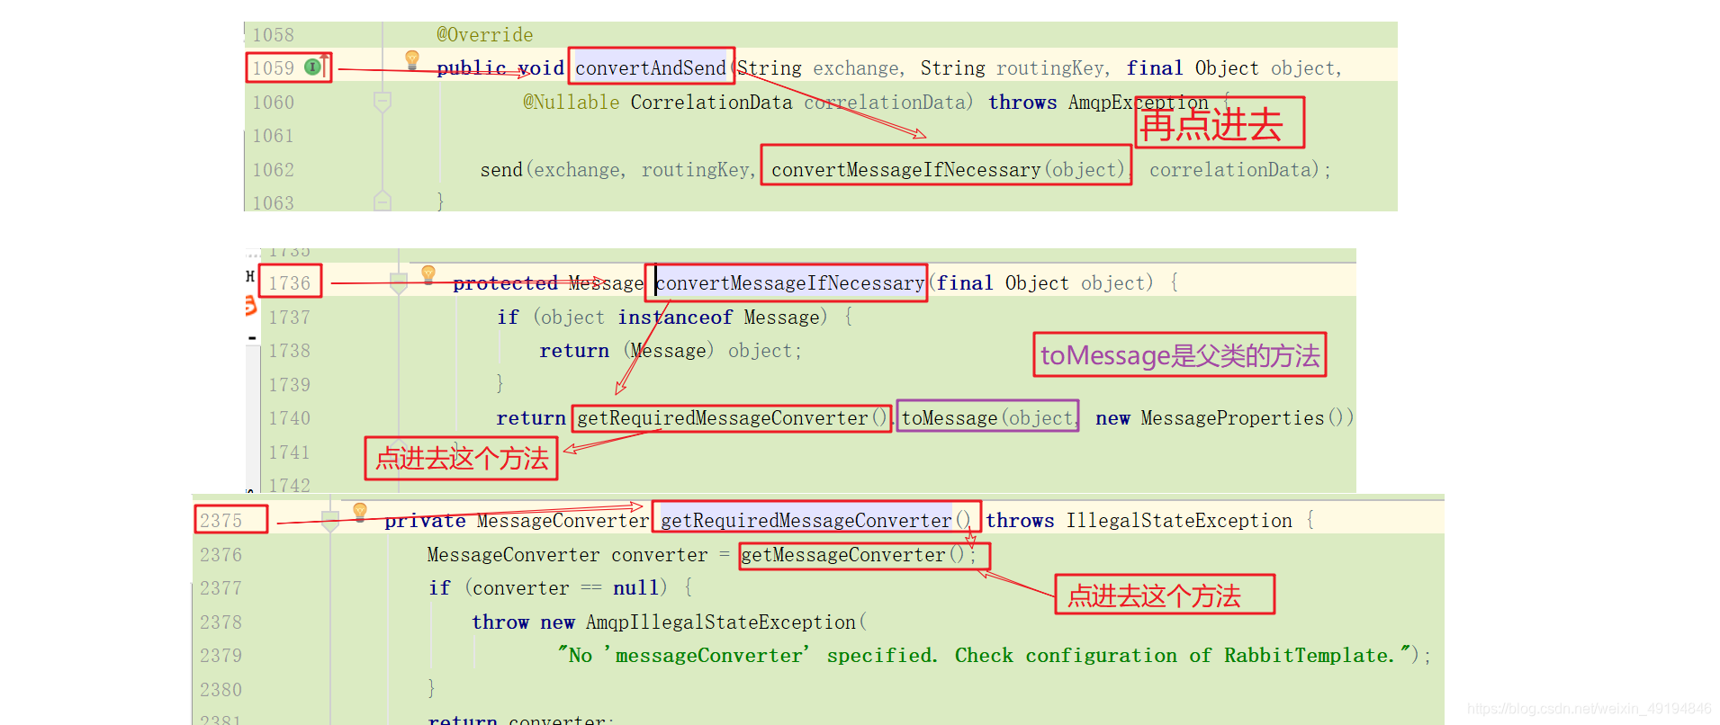The image size is (1720, 725).
Task: Click the @Nullable annotation
Action: point(572,103)
